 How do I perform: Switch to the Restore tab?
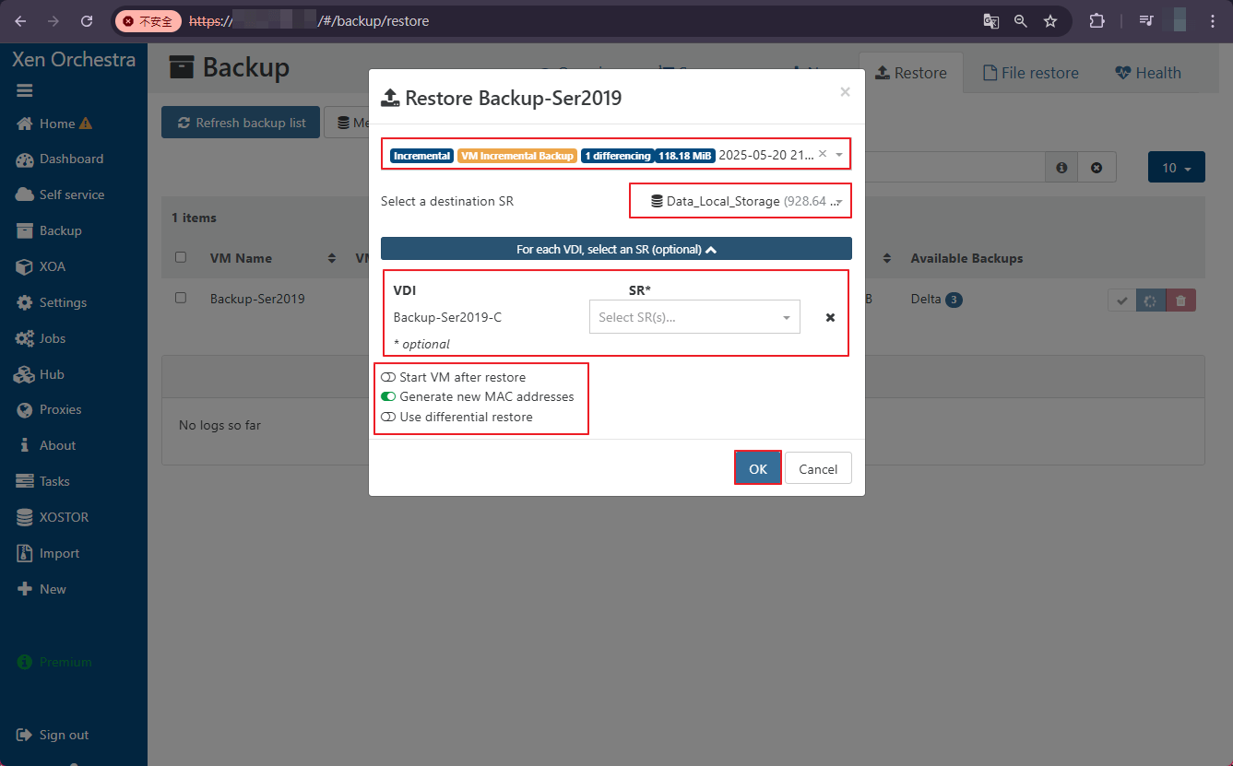tap(911, 73)
